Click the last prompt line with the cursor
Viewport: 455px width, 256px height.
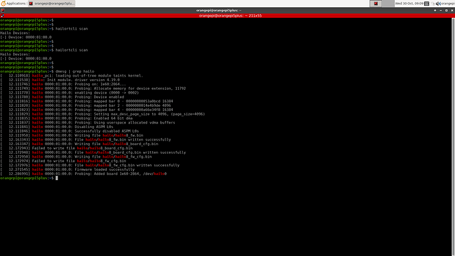29,178
